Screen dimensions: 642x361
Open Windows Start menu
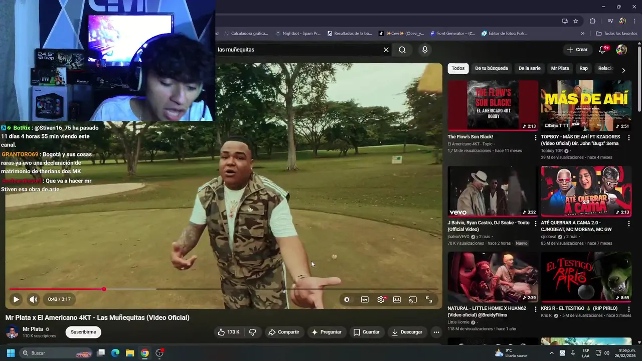[11, 353]
